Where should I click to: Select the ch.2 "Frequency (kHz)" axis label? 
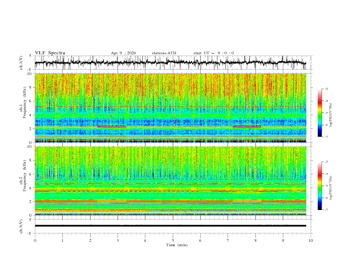[x=25, y=176]
